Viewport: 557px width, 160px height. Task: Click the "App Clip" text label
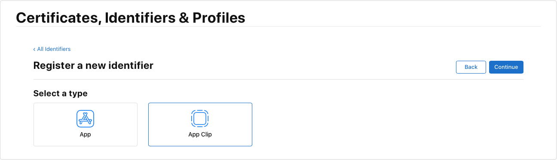[200, 134]
